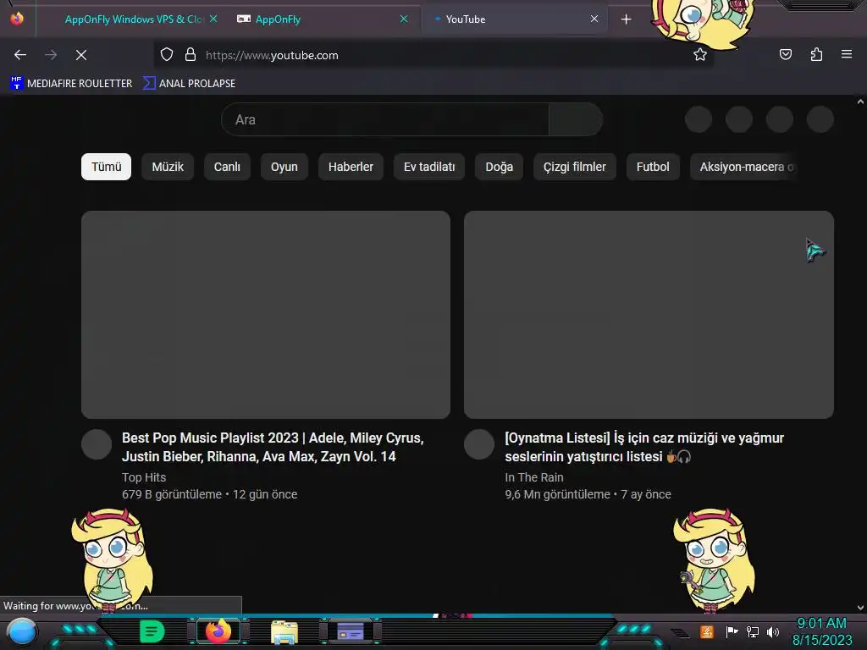Open the Extensions puzzle icon
867x650 pixels.
coord(816,55)
